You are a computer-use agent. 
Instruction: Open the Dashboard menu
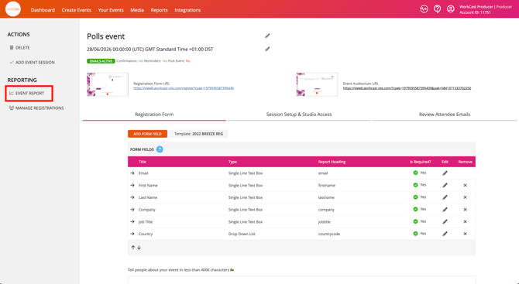pos(43,10)
